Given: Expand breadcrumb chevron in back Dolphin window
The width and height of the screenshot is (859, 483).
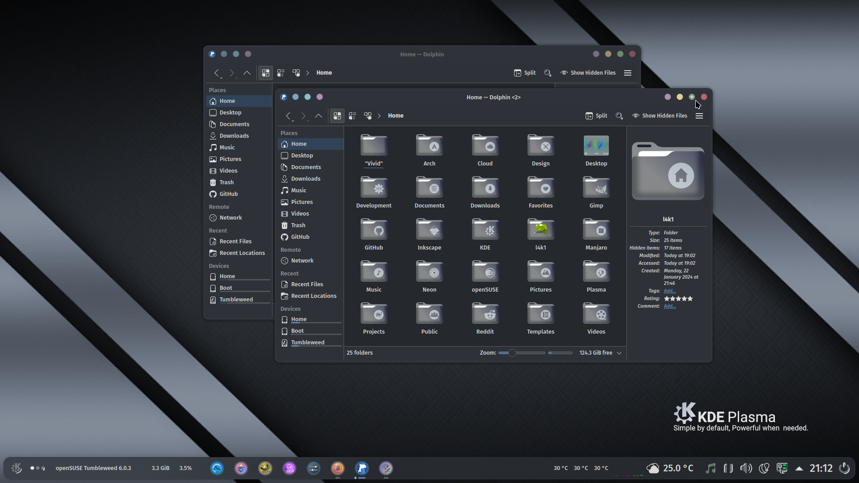Looking at the screenshot, I should point(308,73).
